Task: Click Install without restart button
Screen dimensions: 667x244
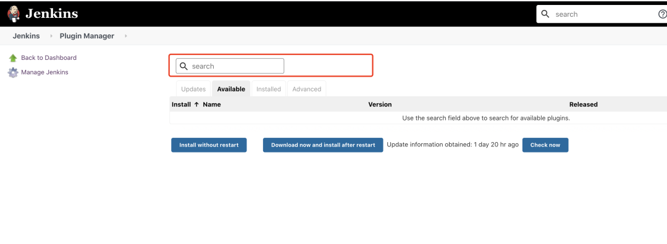Action: (209, 145)
